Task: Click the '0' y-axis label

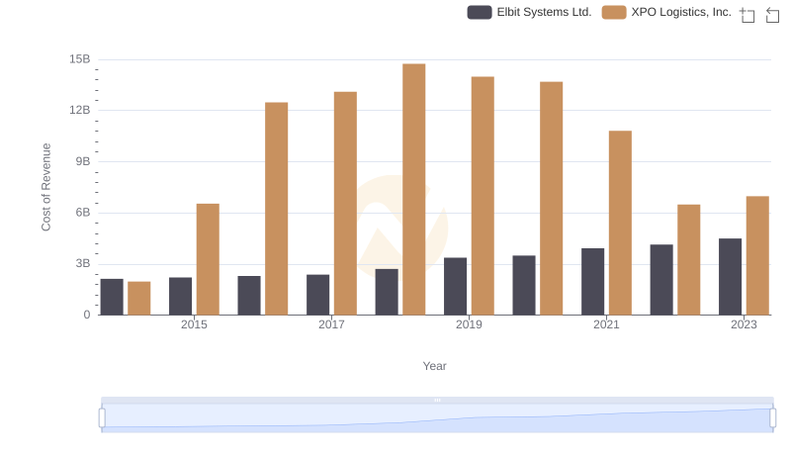Action: [x=87, y=315]
